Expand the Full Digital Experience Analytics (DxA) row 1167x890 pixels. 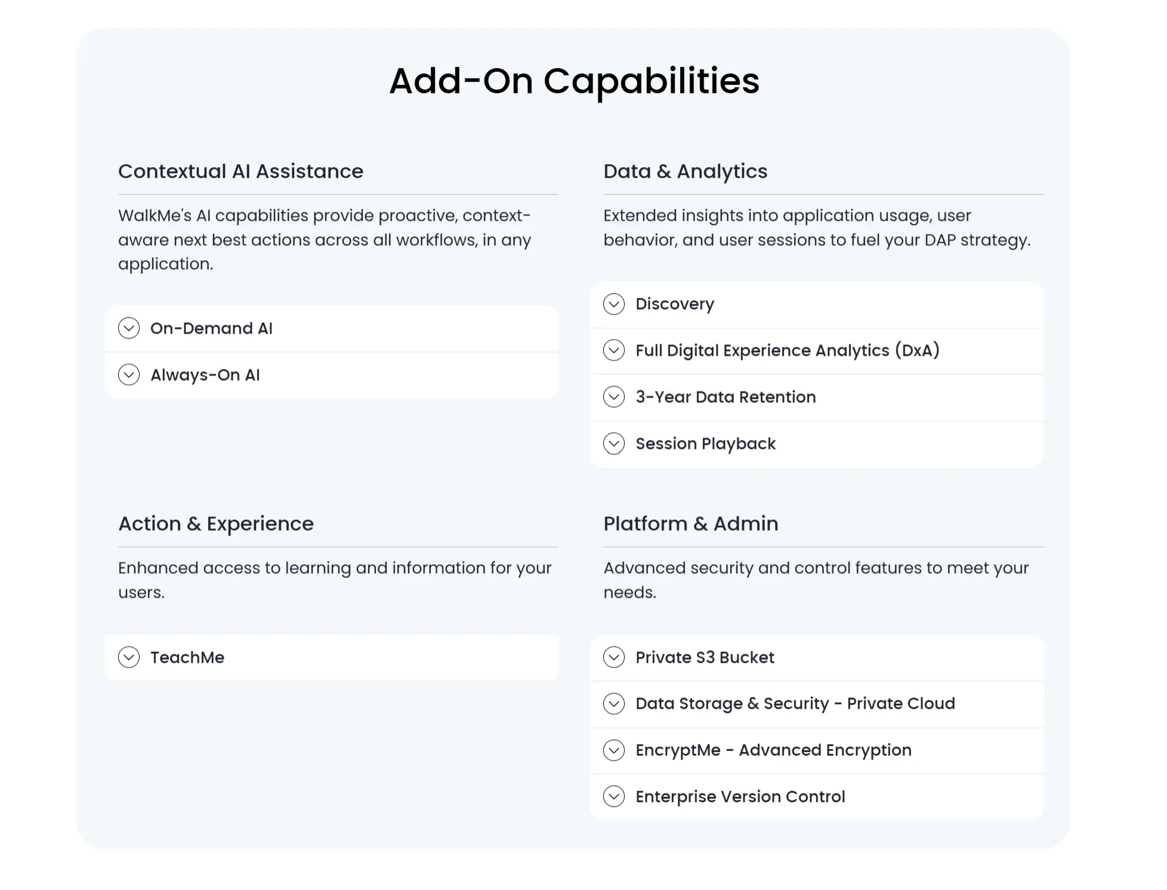[787, 350]
